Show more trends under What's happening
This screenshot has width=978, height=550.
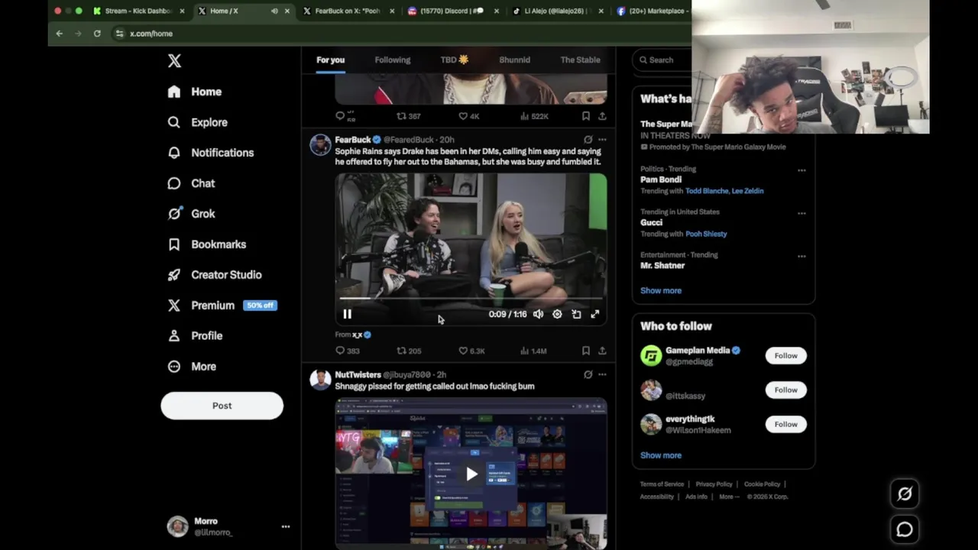(661, 290)
